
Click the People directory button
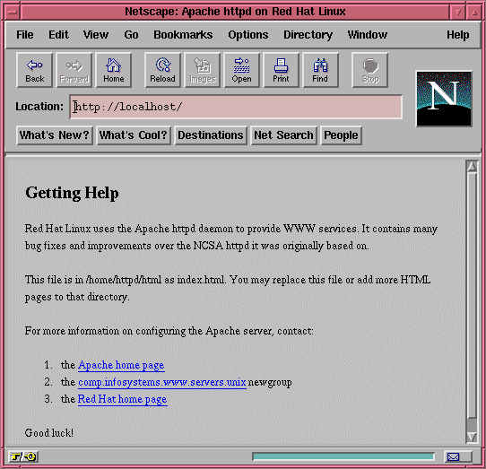(341, 135)
